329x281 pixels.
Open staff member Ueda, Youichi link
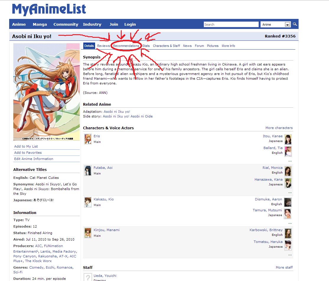point(105,276)
